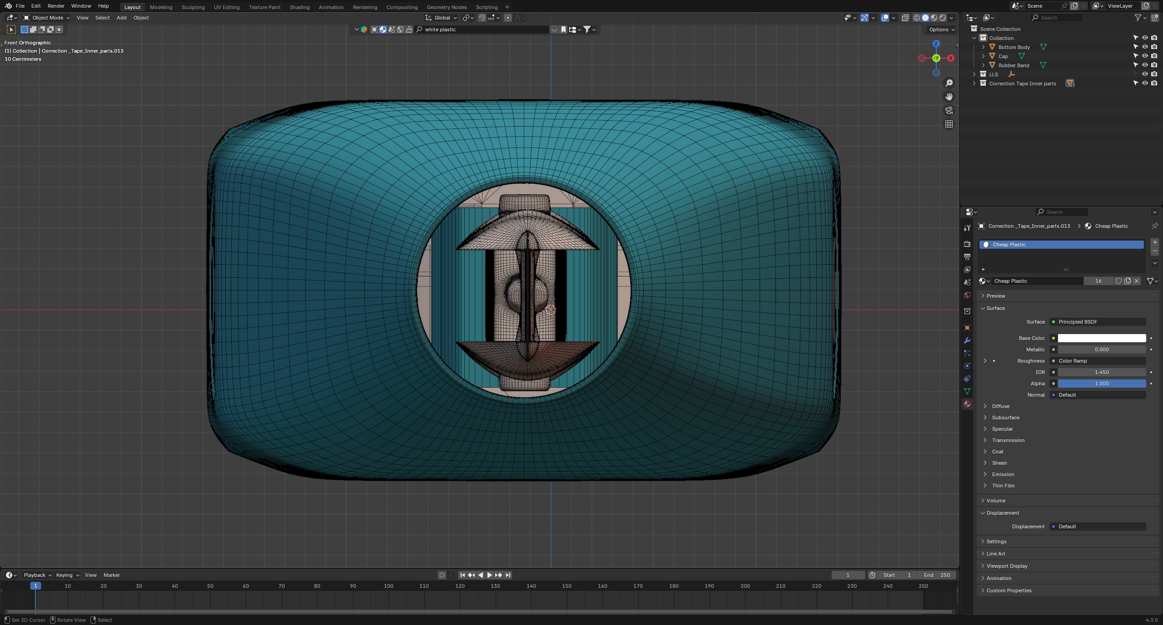Open the Object properties tab
This screenshot has height=625, width=1163.
click(967, 328)
